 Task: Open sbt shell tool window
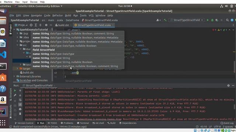98,123
